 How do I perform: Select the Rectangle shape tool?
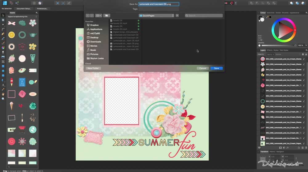point(3,66)
